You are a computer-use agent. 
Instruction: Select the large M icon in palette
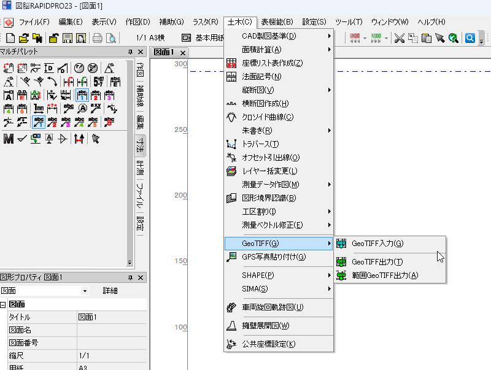click(9, 139)
